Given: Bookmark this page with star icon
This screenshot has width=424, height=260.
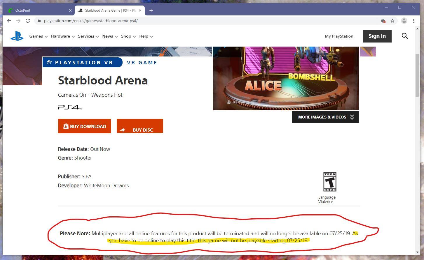Looking at the screenshot, I should (392, 21).
